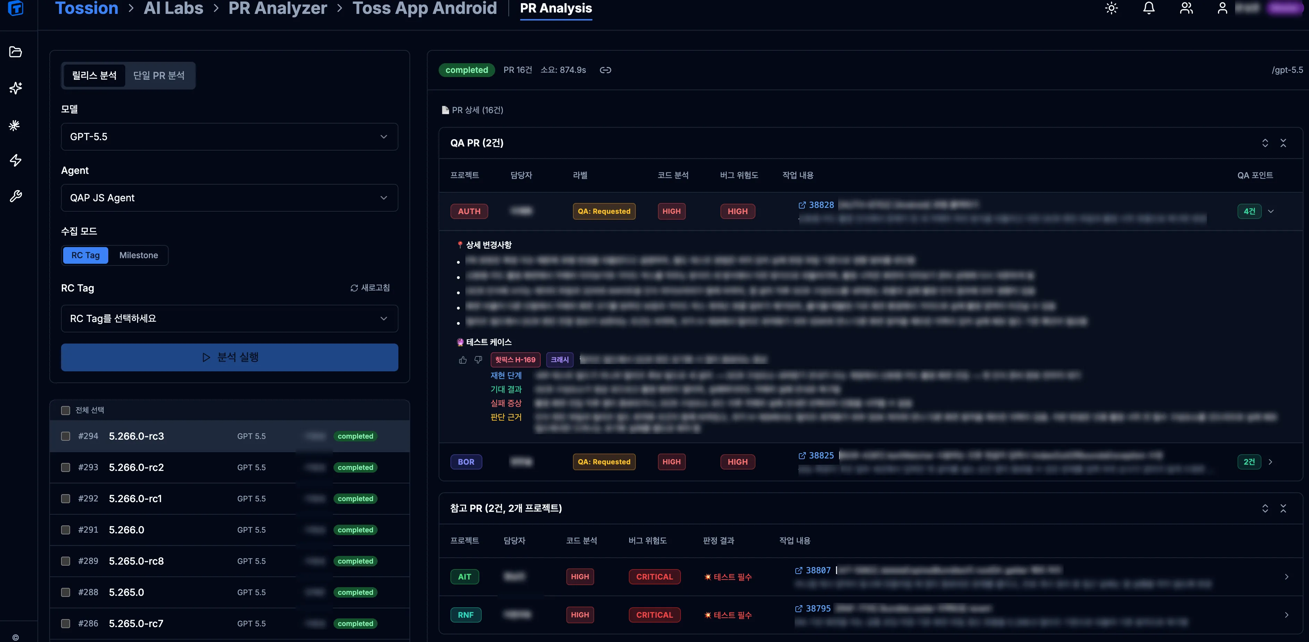Viewport: 1309px width, 642px height.
Task: Check the #286 5.265.0-rc7 checkbox
Action: [66, 624]
